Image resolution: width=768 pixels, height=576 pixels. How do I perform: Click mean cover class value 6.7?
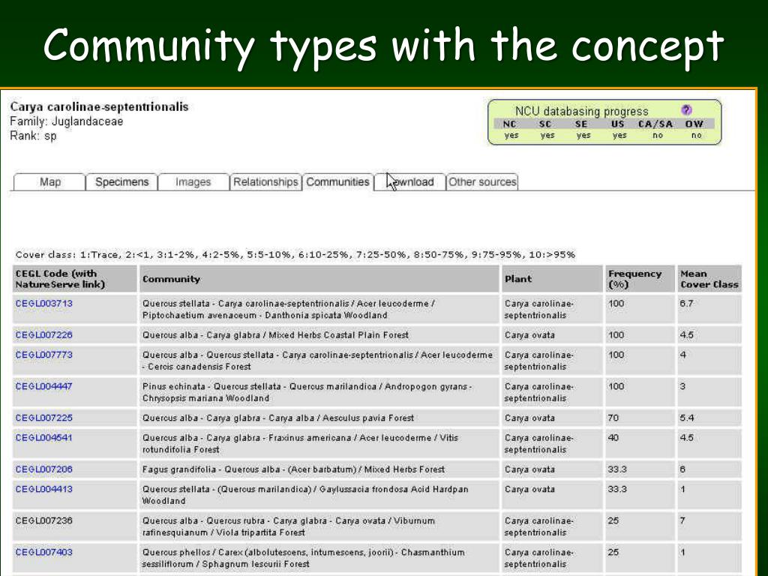click(x=686, y=304)
